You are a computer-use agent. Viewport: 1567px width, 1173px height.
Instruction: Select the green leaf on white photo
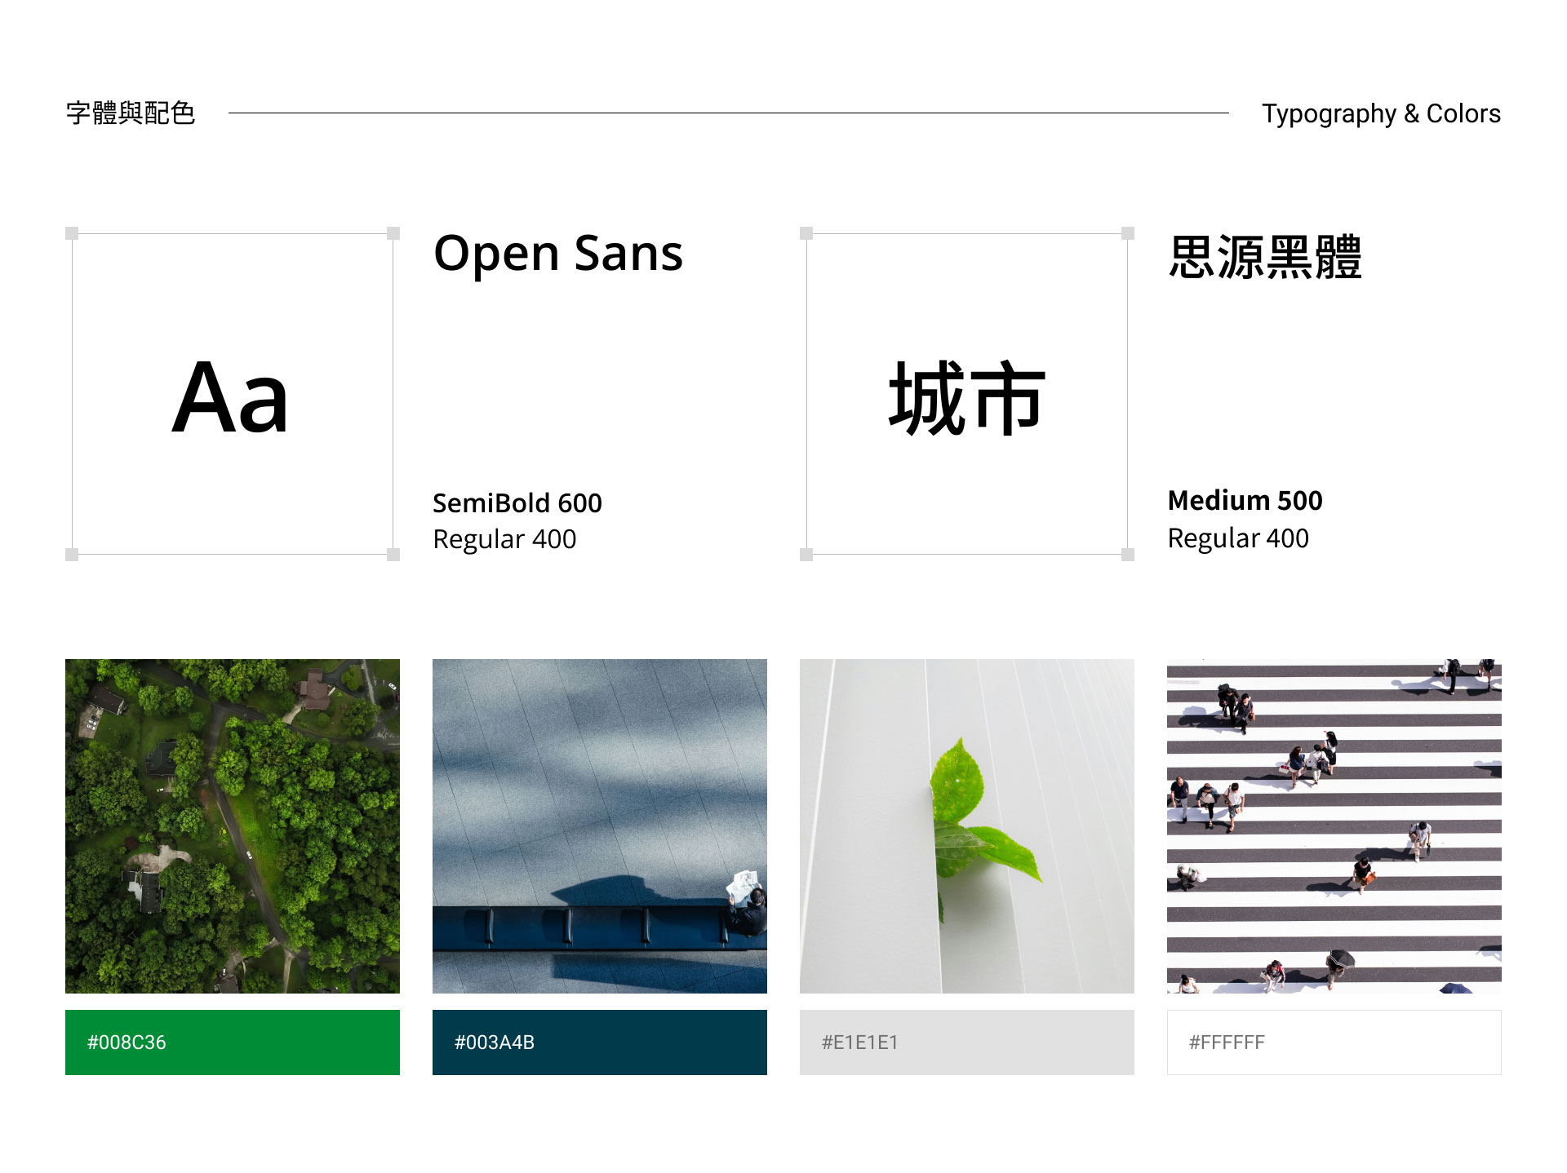[967, 826]
